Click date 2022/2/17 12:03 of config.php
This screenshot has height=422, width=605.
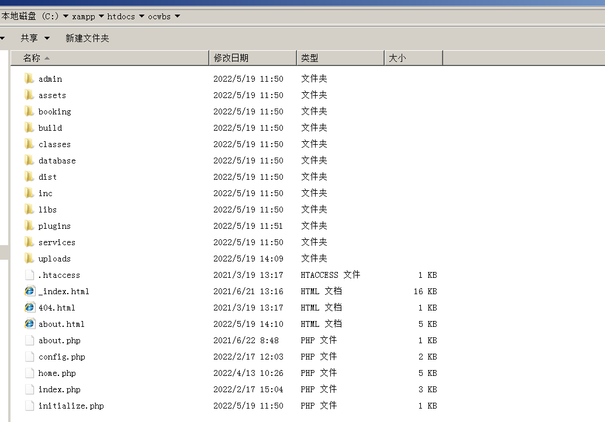tap(248, 357)
